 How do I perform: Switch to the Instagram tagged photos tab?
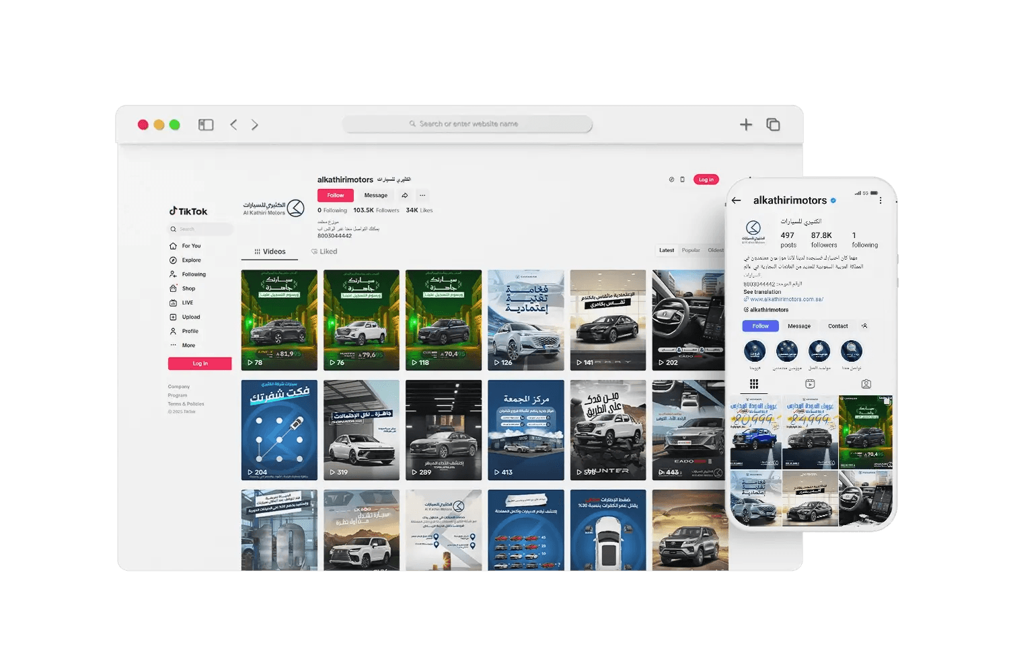[x=866, y=384]
